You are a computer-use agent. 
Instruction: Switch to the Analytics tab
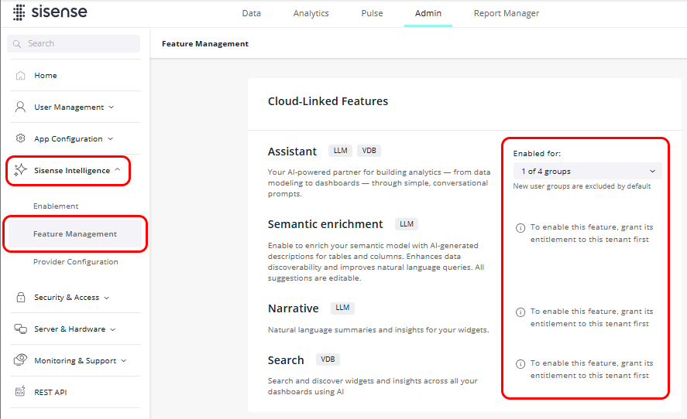pyautogui.click(x=311, y=14)
